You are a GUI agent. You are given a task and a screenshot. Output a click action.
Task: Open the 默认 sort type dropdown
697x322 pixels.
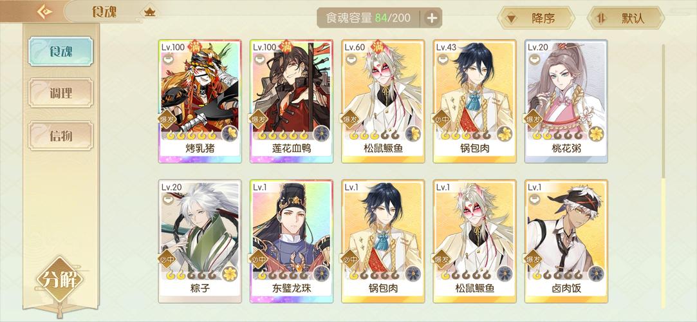[626, 18]
